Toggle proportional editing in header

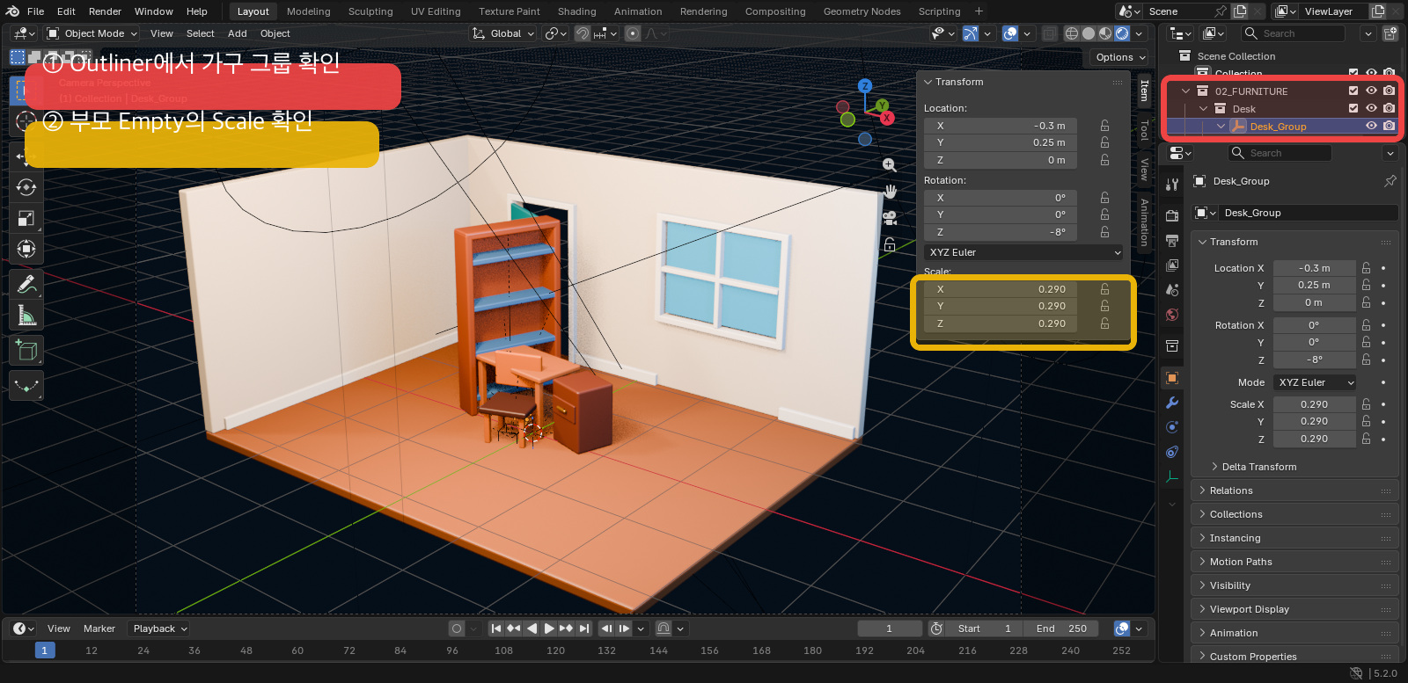tap(633, 33)
